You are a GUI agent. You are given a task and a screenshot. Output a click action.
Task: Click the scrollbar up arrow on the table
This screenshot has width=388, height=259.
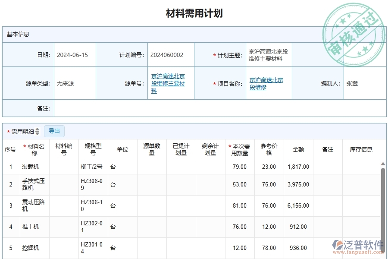(x=383, y=163)
